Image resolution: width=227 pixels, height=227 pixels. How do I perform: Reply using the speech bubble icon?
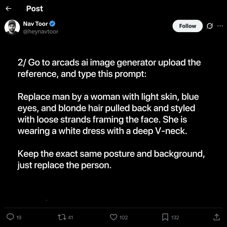click(x=10, y=217)
